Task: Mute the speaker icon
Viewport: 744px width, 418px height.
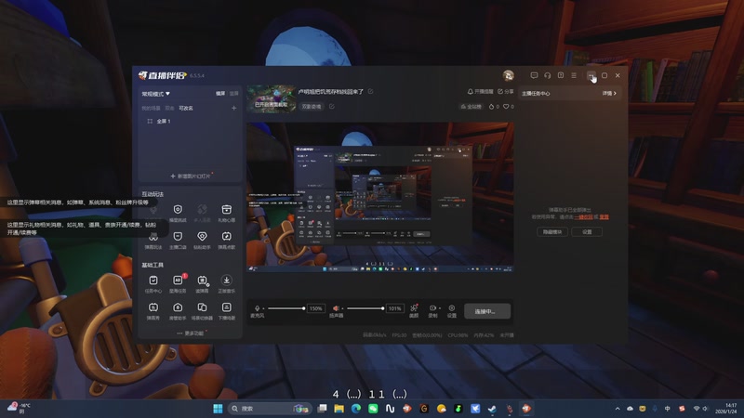Action: pyautogui.click(x=336, y=308)
